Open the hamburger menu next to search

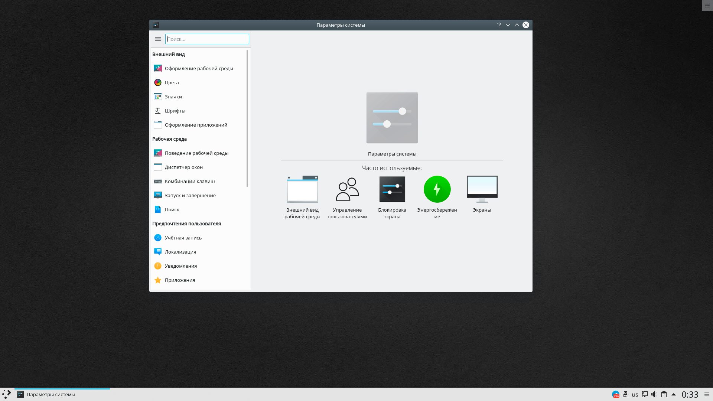(158, 39)
